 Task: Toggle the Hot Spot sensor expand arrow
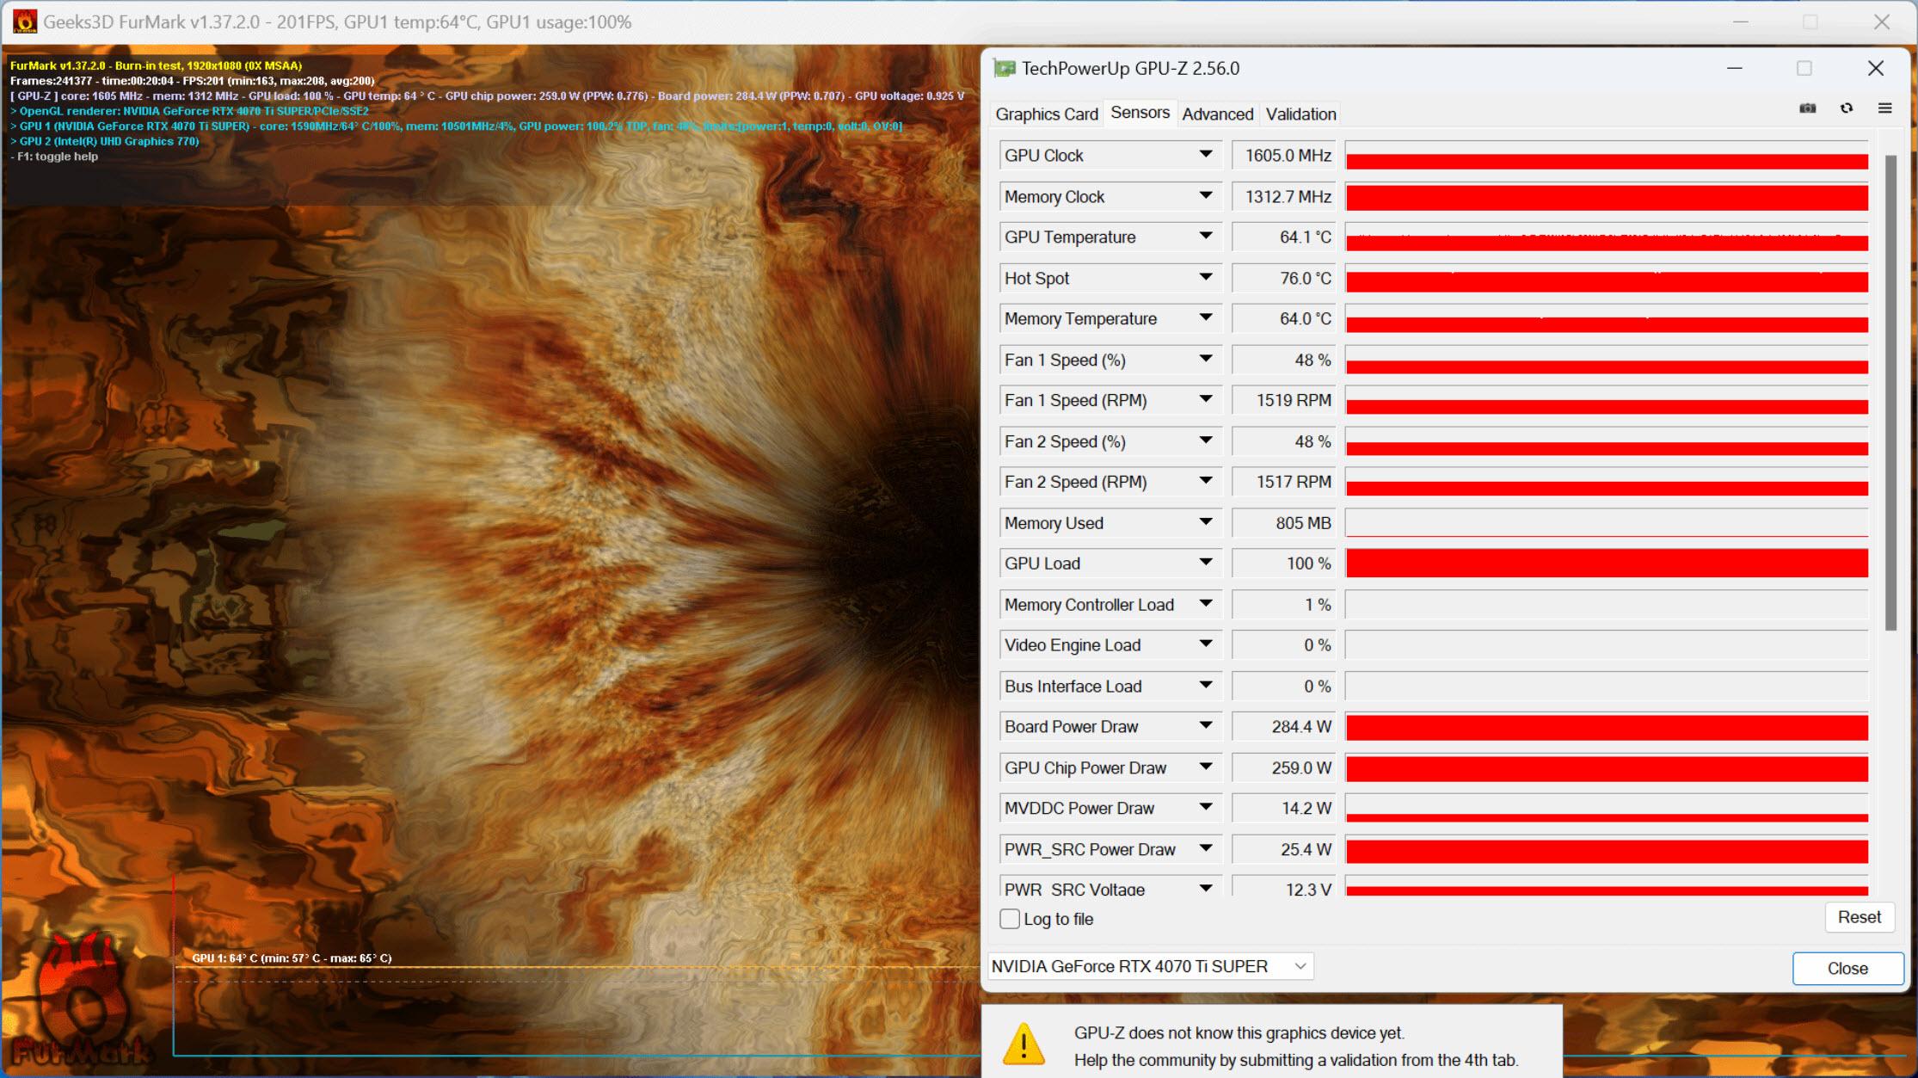coord(1207,277)
